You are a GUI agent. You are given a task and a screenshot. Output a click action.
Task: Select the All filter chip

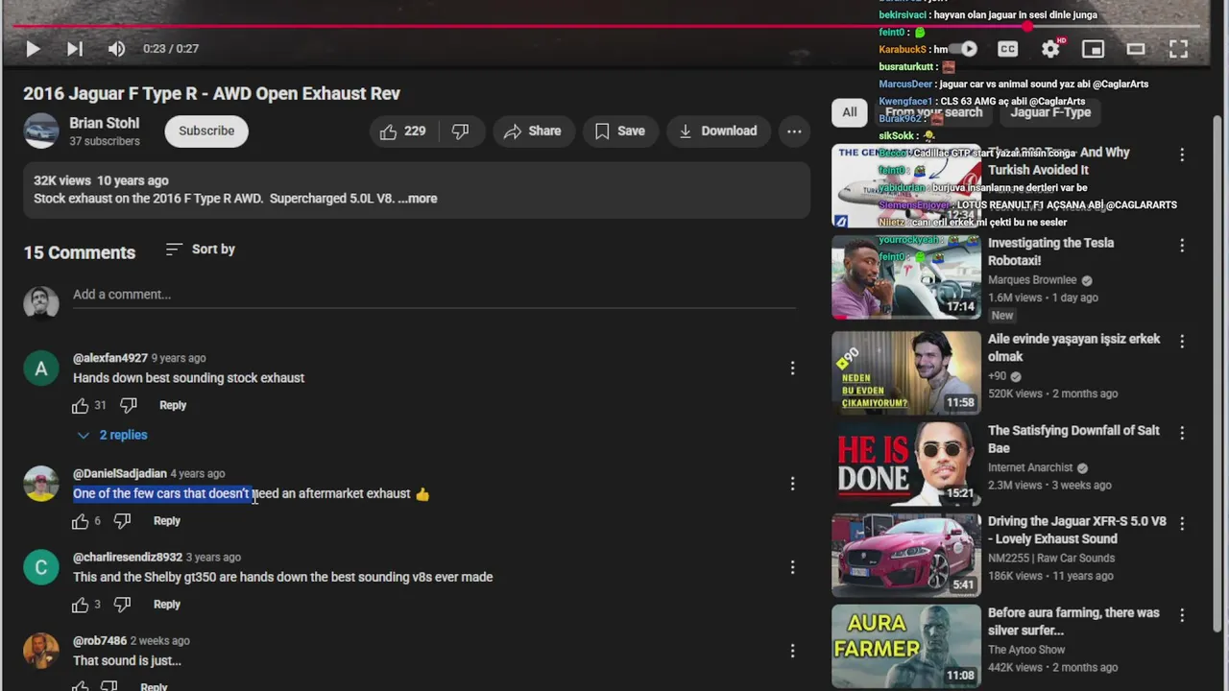click(x=850, y=112)
